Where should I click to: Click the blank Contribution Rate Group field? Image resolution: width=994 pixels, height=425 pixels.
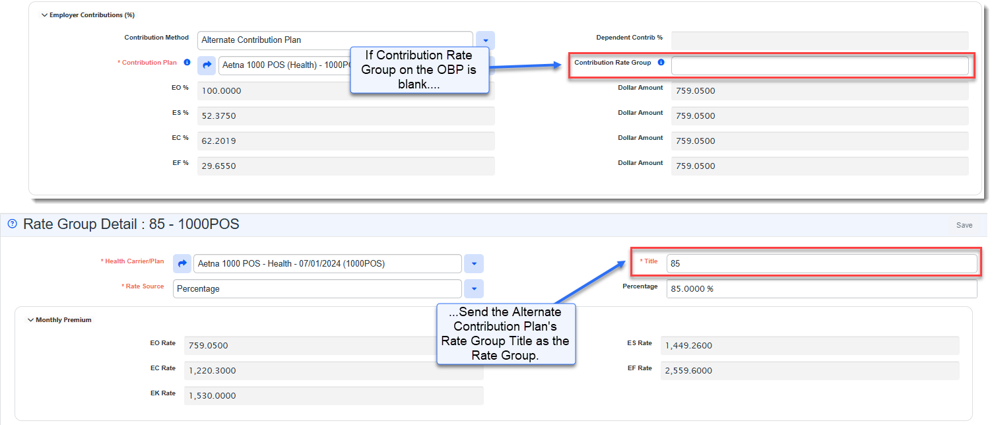pyautogui.click(x=820, y=66)
